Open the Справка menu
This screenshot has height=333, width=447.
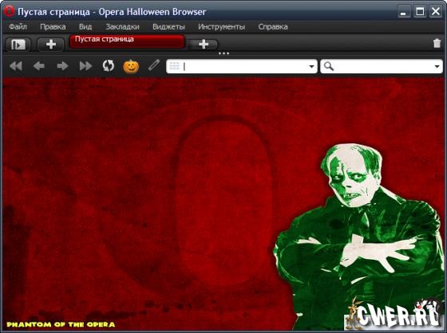273,27
